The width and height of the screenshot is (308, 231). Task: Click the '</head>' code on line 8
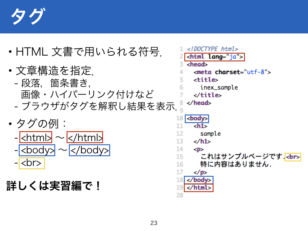pyautogui.click(x=199, y=103)
